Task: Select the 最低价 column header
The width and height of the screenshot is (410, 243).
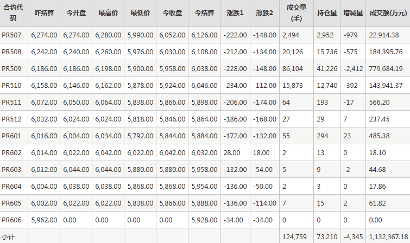Action: [140, 13]
